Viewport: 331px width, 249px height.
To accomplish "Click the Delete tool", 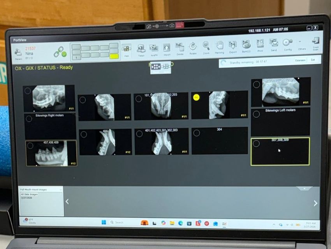I will (x=180, y=49).
